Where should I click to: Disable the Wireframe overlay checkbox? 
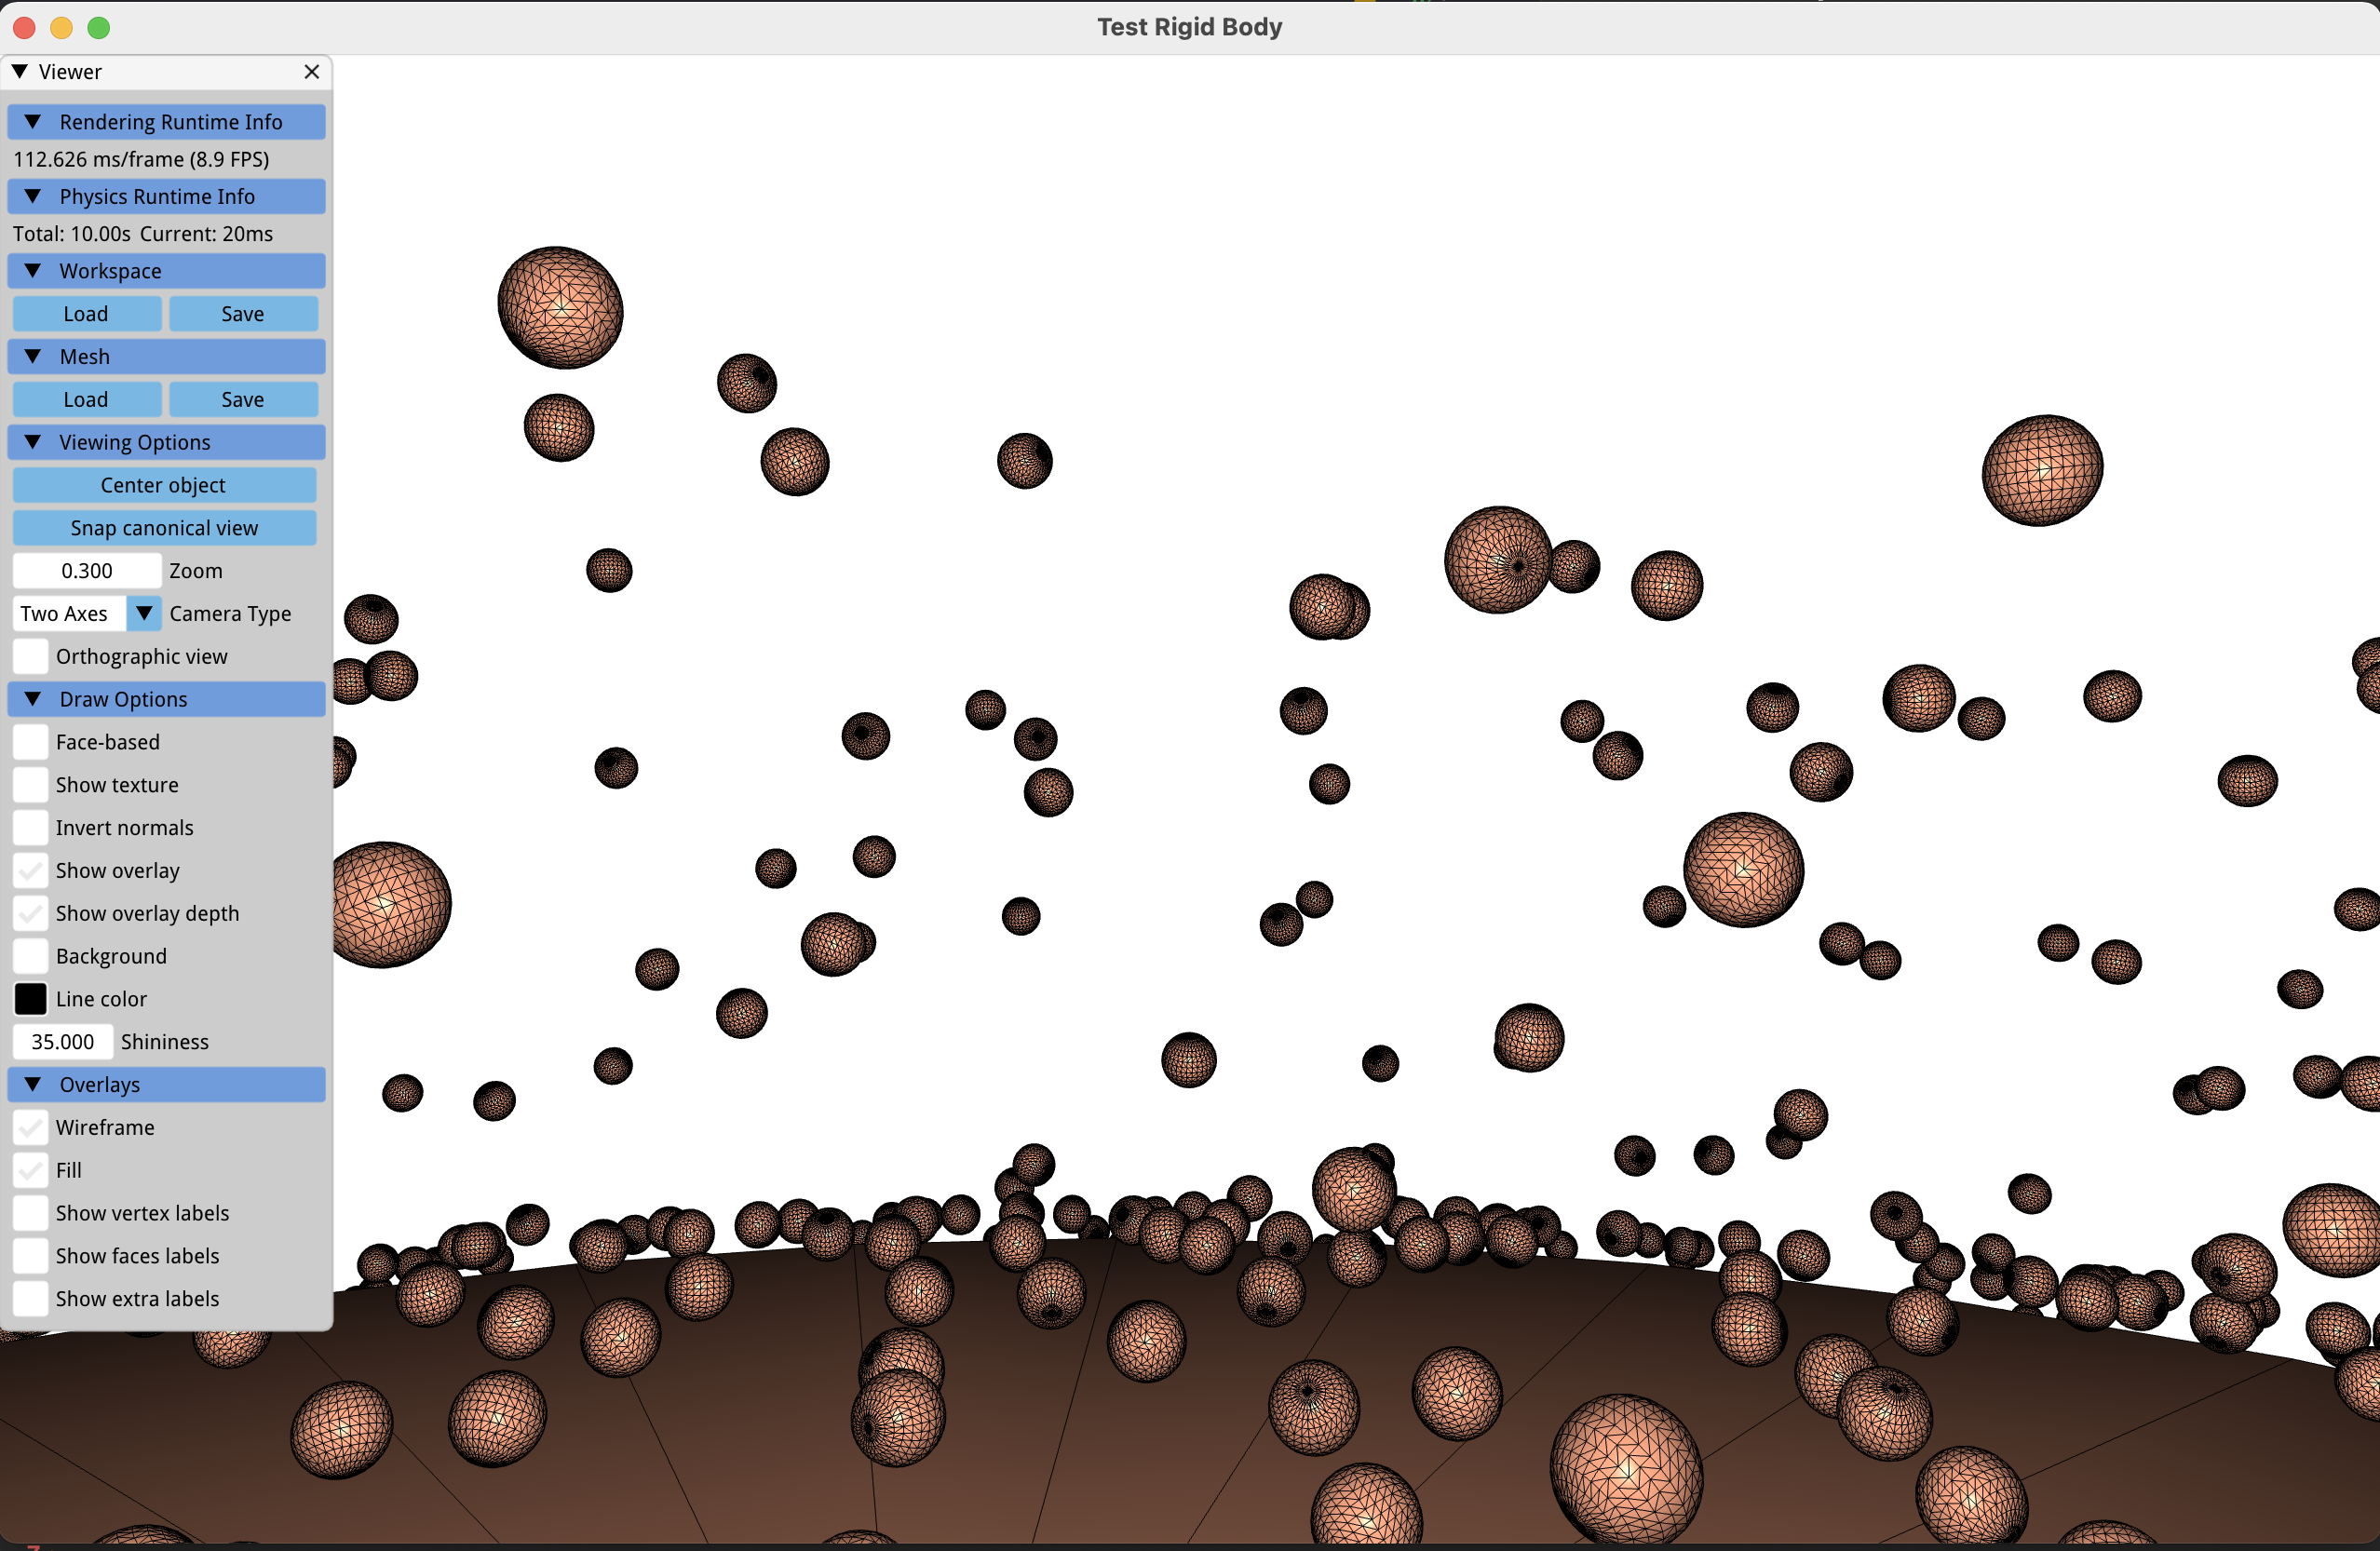tap(31, 1127)
